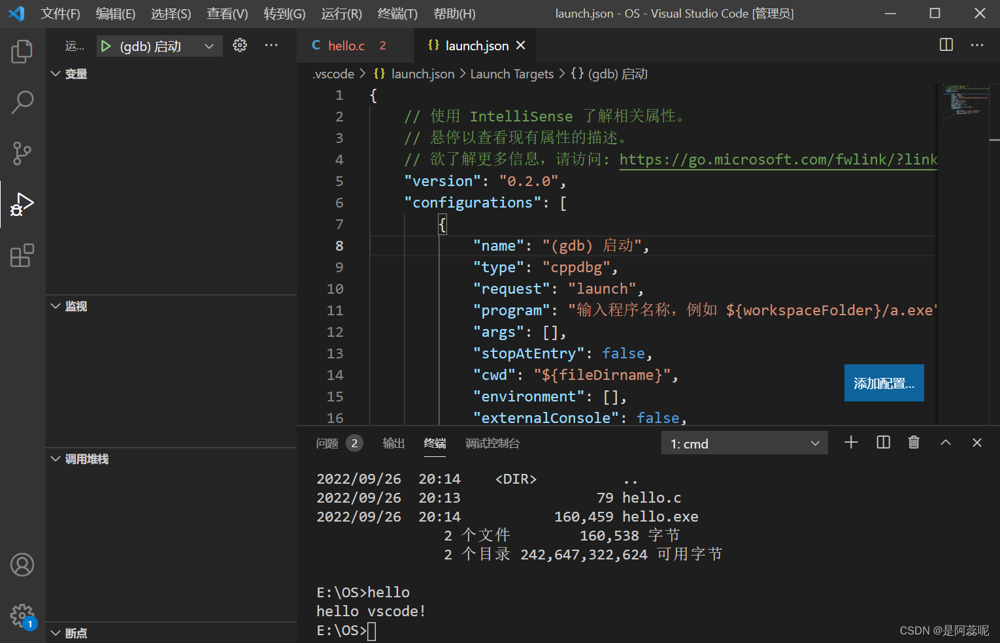Open the 运行(R) menu
Viewport: 1000px width, 643px height.
[x=341, y=14]
